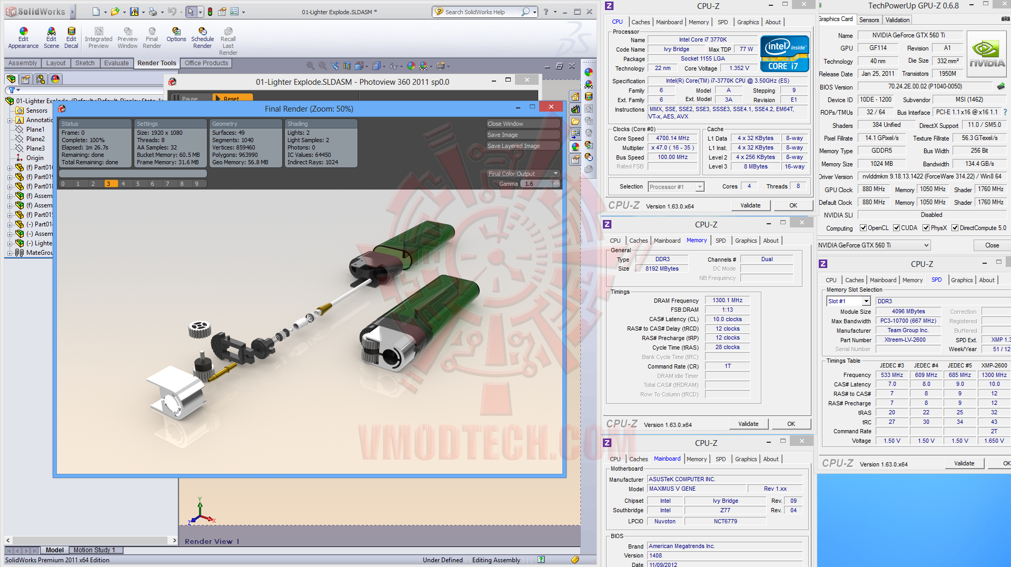Viewport: 1011px width, 567px height.
Task: Click the Close Window button in Final Render
Action: tap(523, 124)
